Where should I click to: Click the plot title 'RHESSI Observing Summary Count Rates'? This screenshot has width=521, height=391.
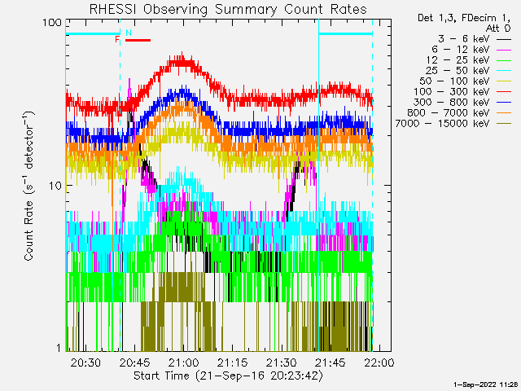[228, 9]
